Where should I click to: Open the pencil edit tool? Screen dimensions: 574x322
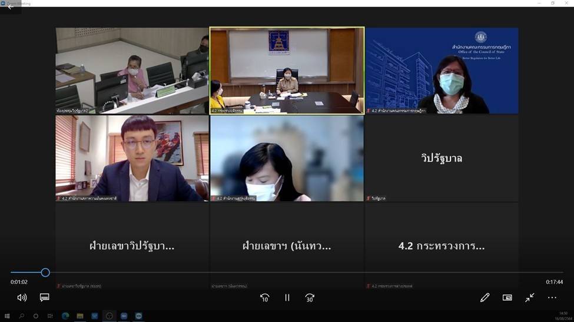tap(485, 298)
